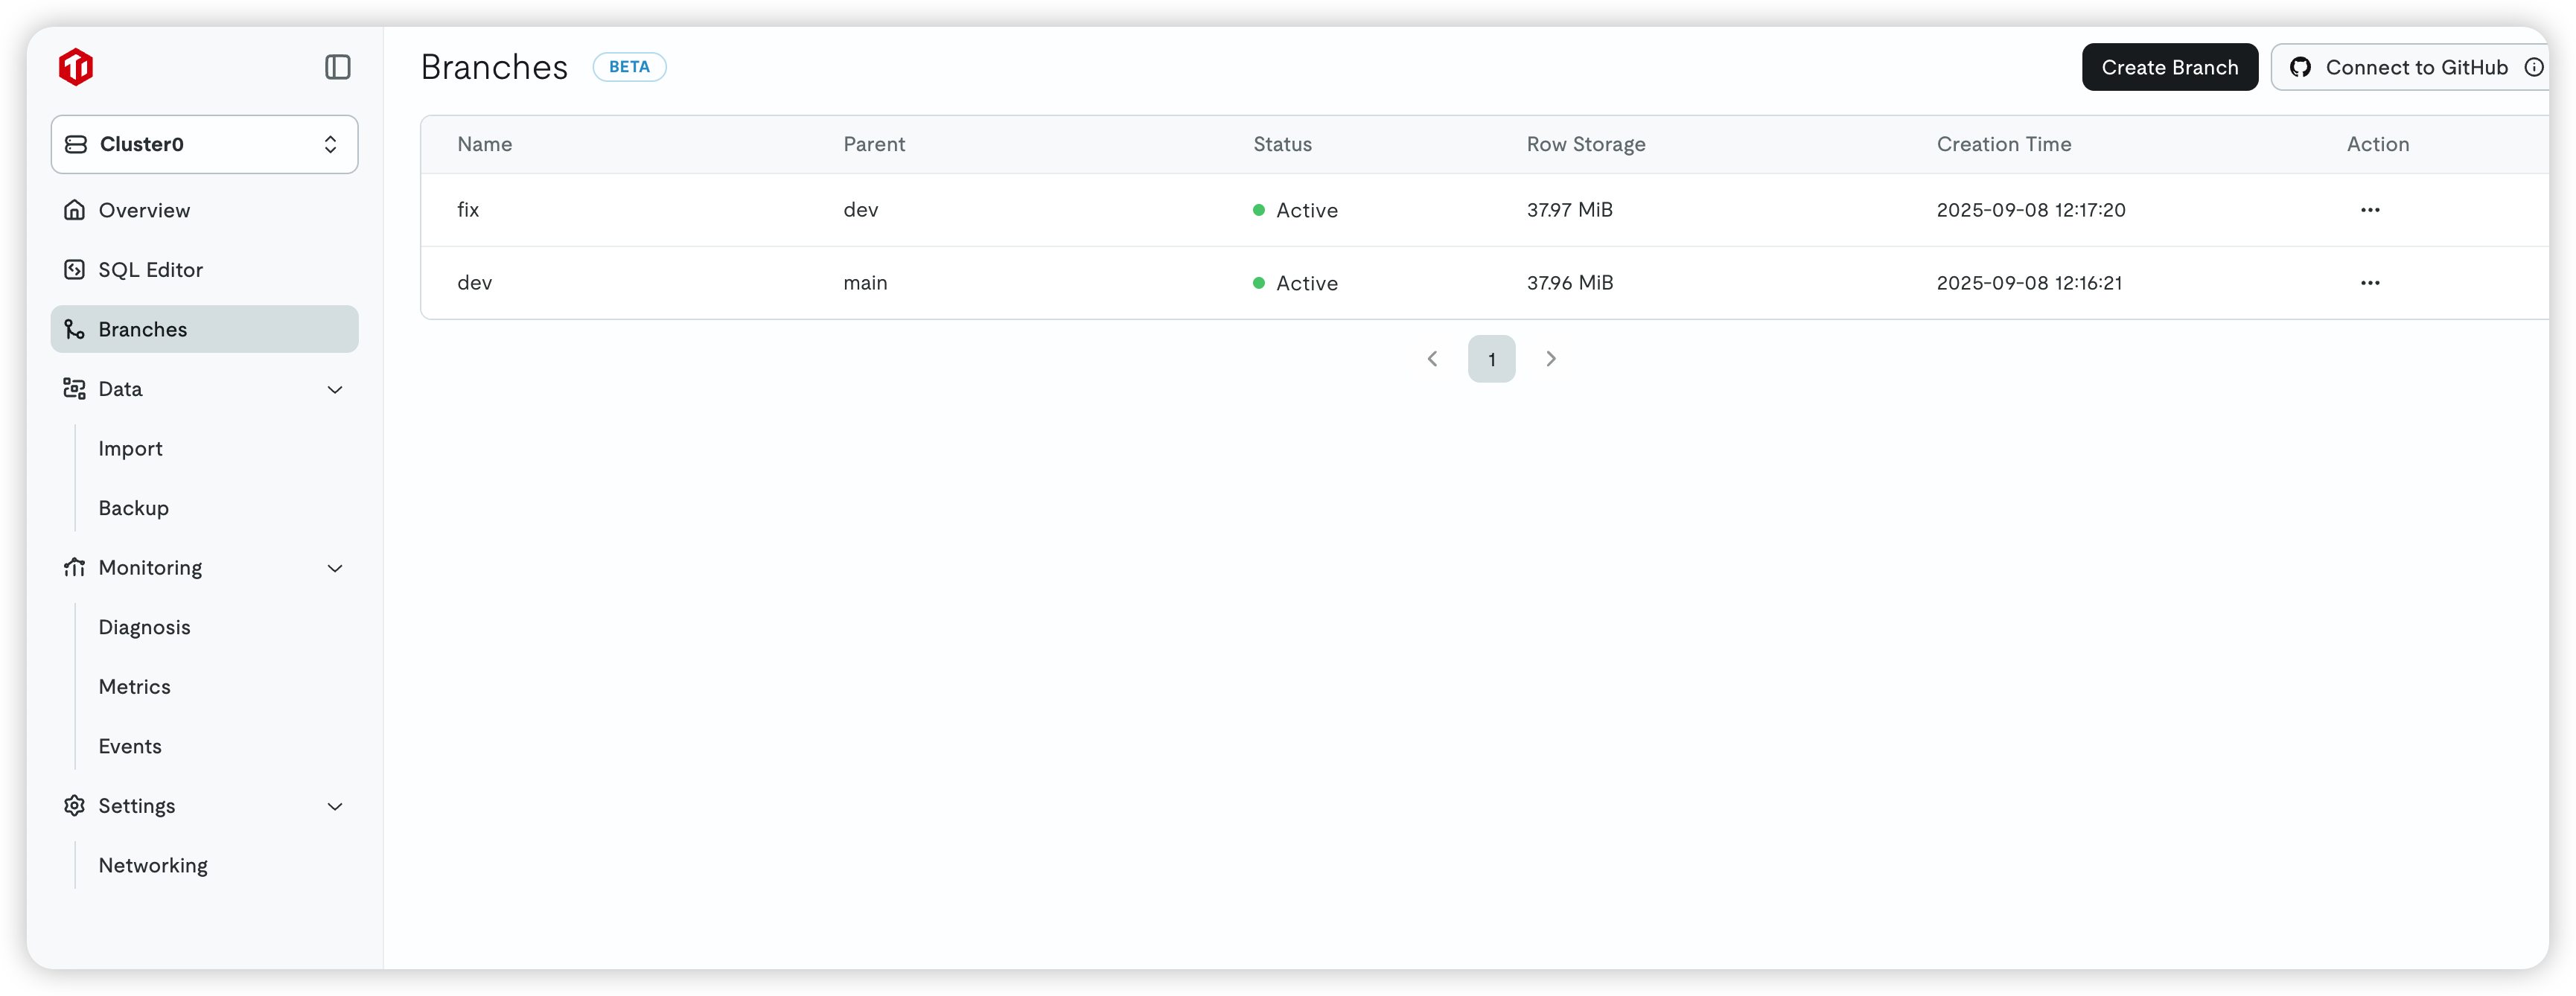Click the Overview home icon
The width and height of the screenshot is (2576, 996).
click(x=74, y=210)
